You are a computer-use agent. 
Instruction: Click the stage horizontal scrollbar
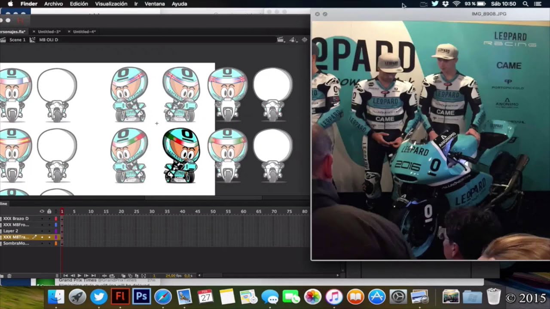(x=203, y=198)
